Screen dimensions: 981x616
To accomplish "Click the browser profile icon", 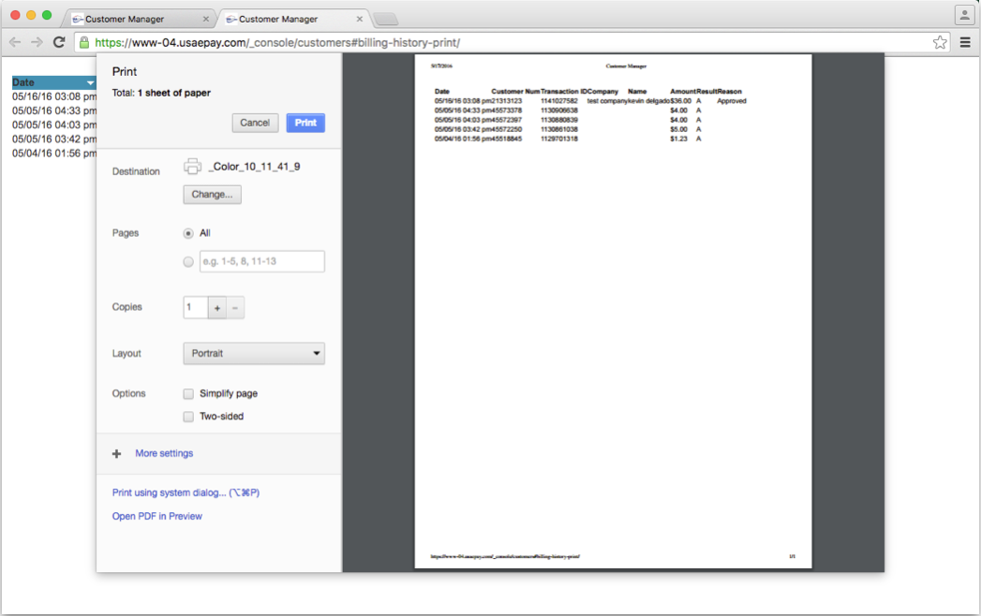I will click(x=965, y=14).
